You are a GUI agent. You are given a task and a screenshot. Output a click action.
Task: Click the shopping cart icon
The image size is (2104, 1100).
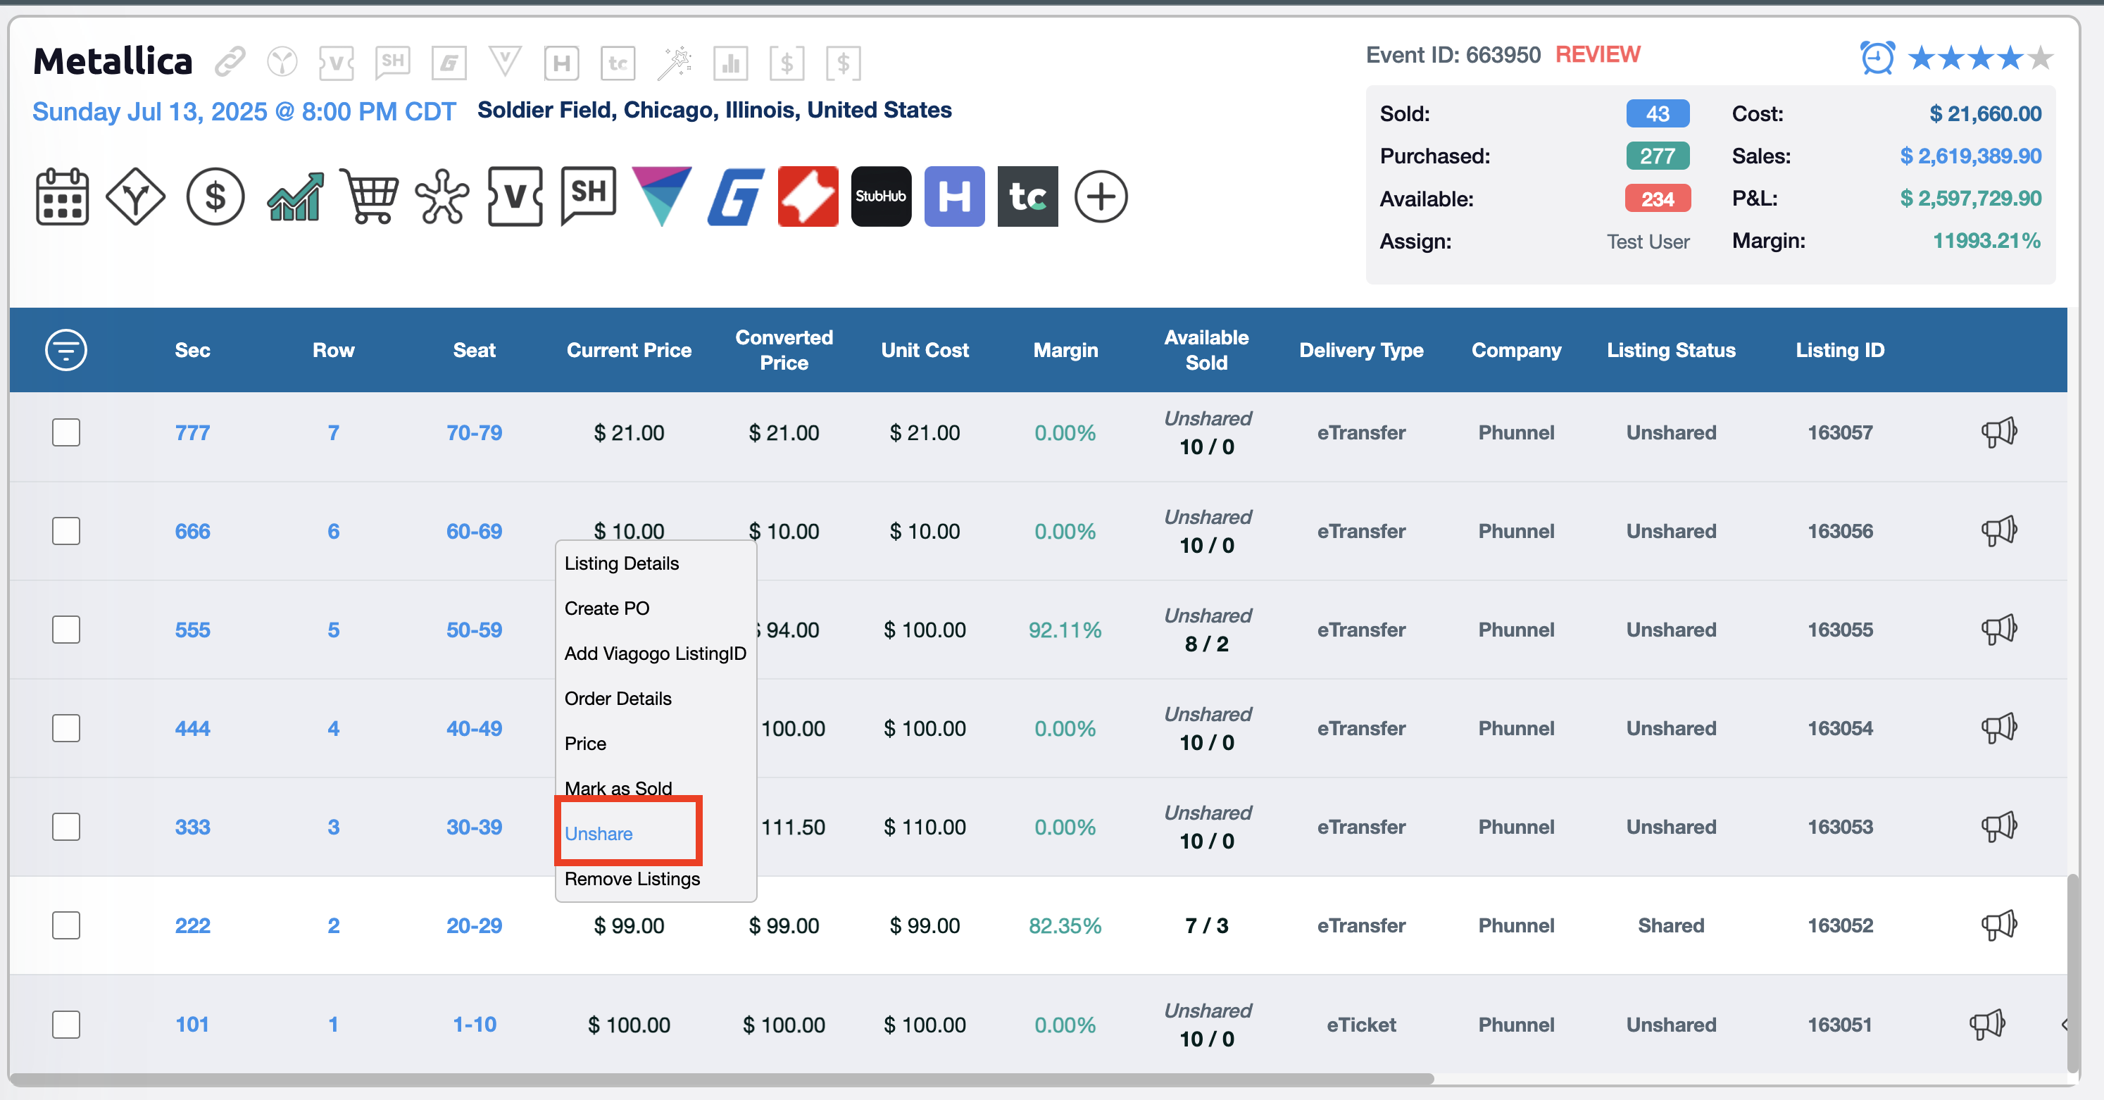pyautogui.click(x=368, y=196)
